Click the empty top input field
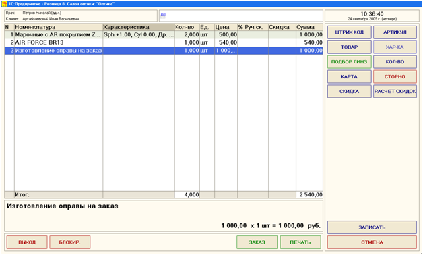The width and height of the screenshot is (423, 255). pos(241,16)
